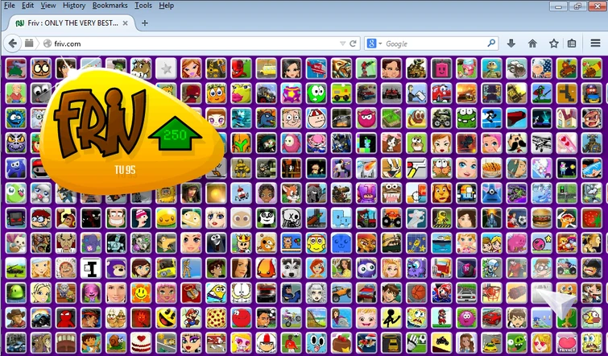Select the orange monster truck game icon

(391, 218)
